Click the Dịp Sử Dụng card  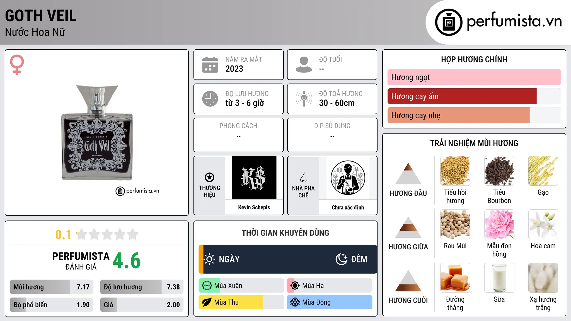pyautogui.click(x=332, y=135)
